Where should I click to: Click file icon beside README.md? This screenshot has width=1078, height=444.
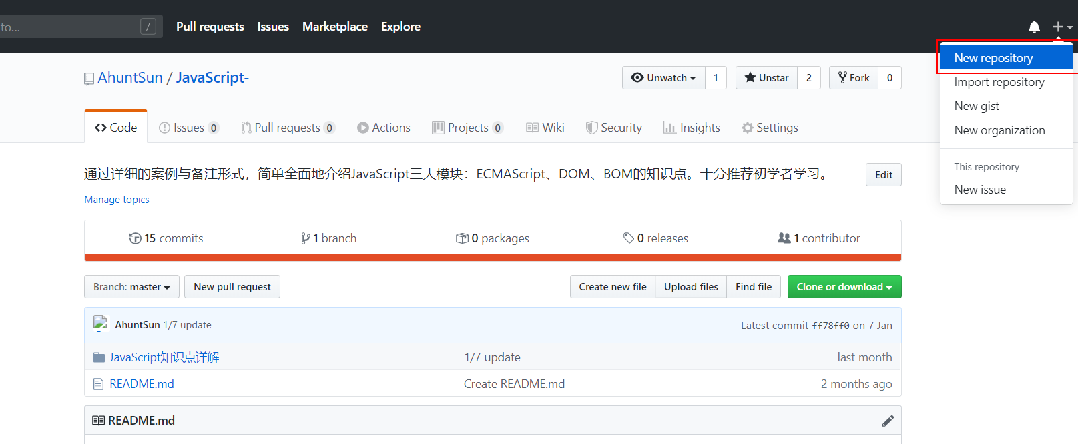pos(98,384)
